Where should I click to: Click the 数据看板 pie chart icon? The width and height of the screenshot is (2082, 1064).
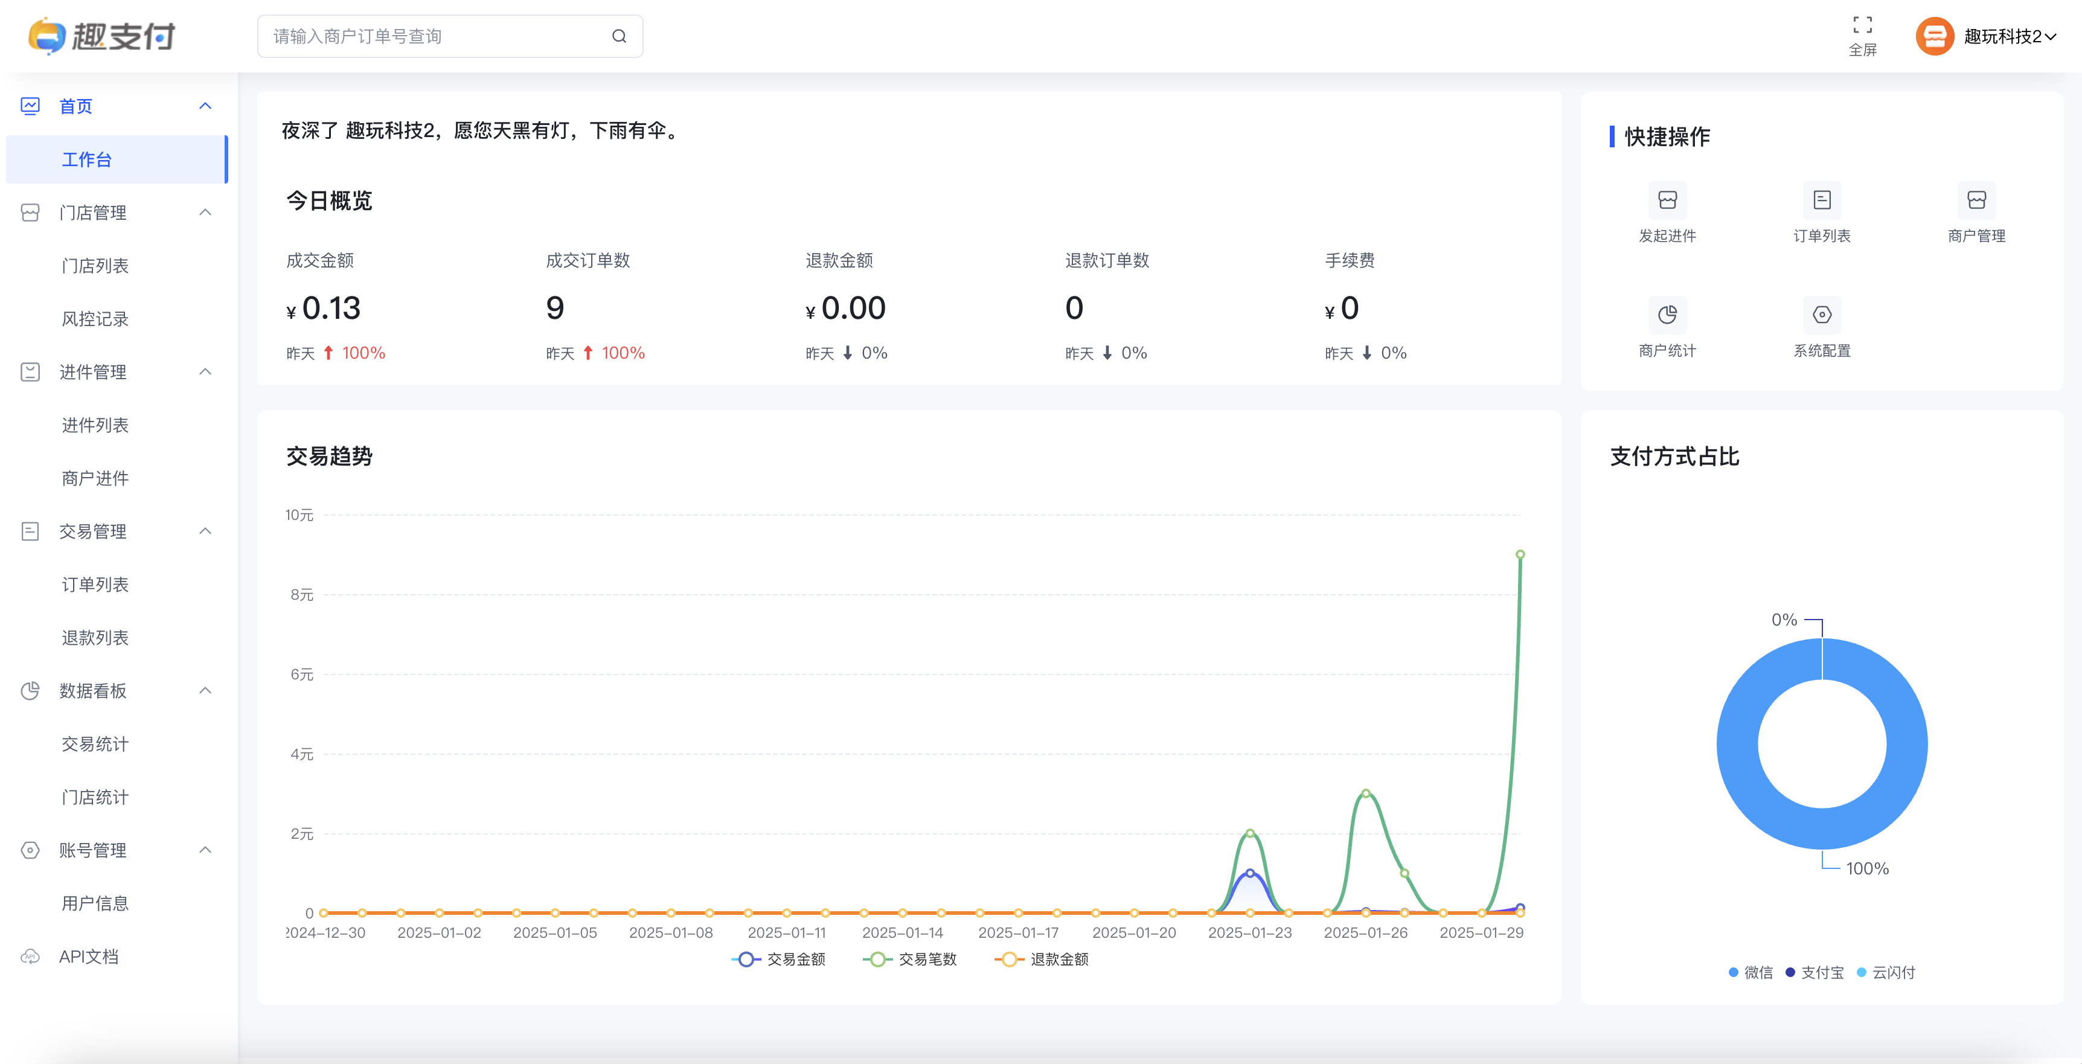(30, 690)
